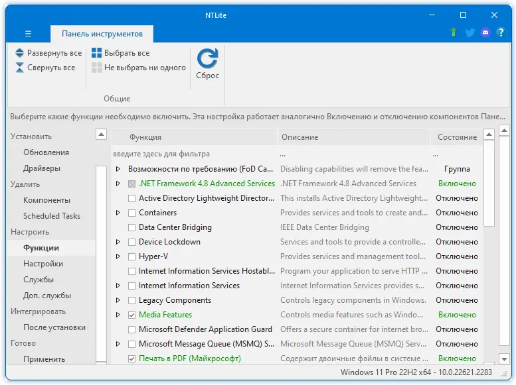Viewport: 516px width, 385px height.
Task: Click the resize grip in status bar
Action: point(504,374)
